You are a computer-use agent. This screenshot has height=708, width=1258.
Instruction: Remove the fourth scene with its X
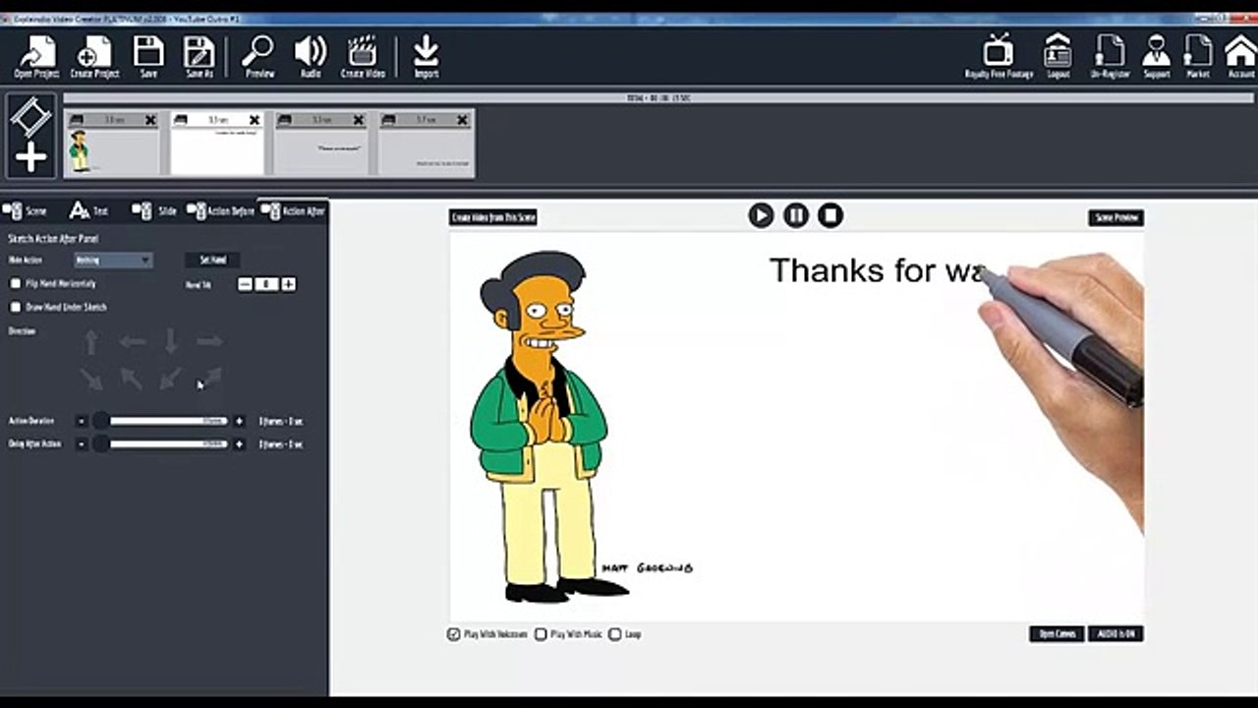463,120
